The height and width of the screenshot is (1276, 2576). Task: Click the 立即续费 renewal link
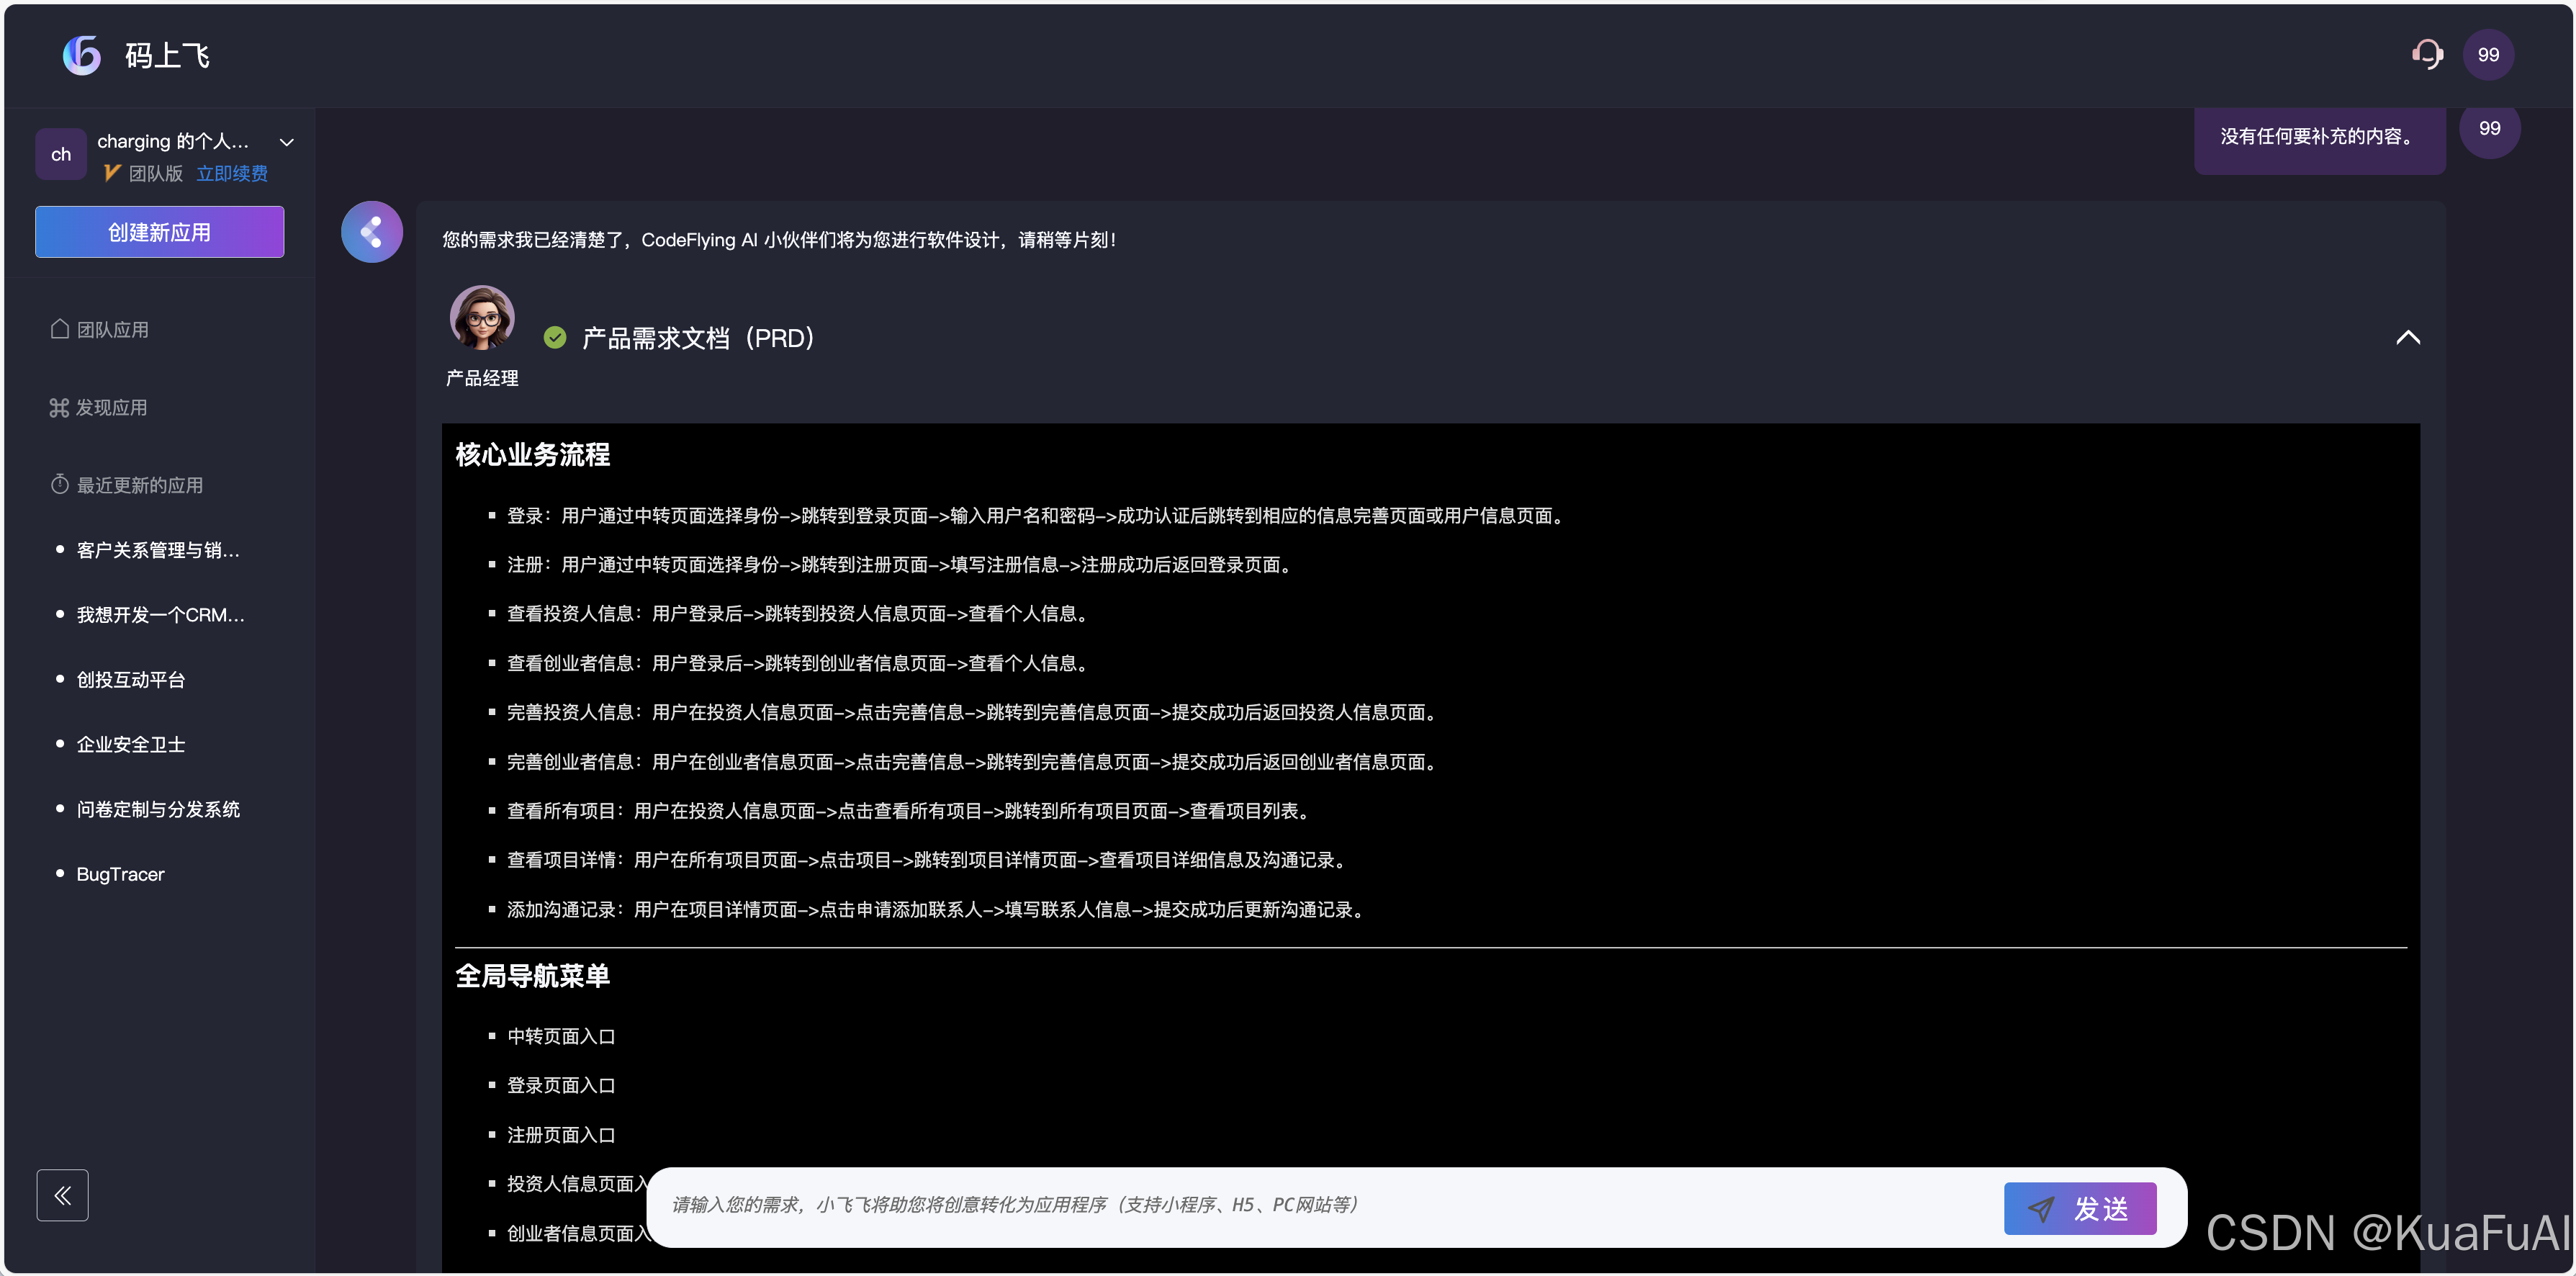coord(232,173)
